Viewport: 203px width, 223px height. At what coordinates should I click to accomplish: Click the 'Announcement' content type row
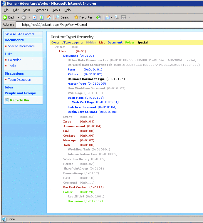pos(82,126)
